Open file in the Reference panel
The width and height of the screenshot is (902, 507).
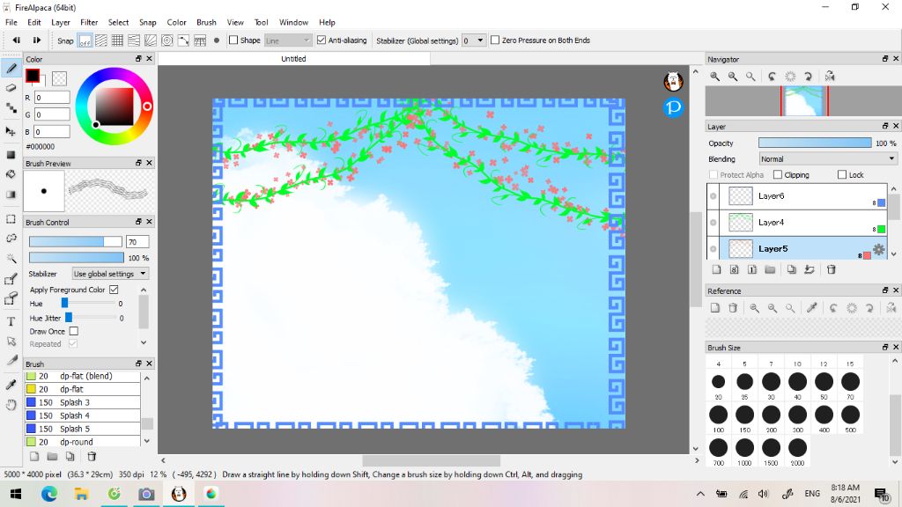714,308
